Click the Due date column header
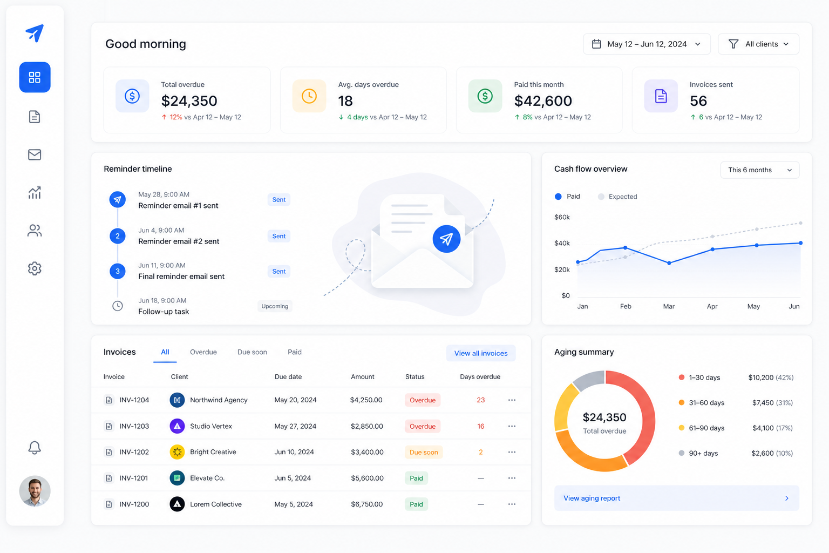Image resolution: width=829 pixels, height=553 pixels. tap(288, 377)
